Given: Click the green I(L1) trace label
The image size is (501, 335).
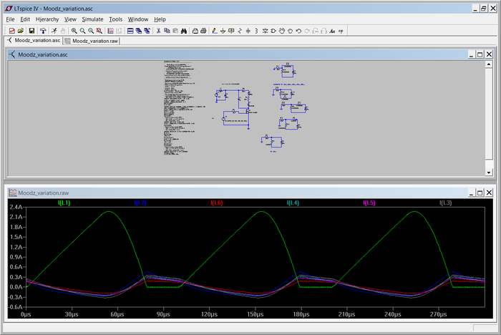Looking at the screenshot, I should coord(64,203).
